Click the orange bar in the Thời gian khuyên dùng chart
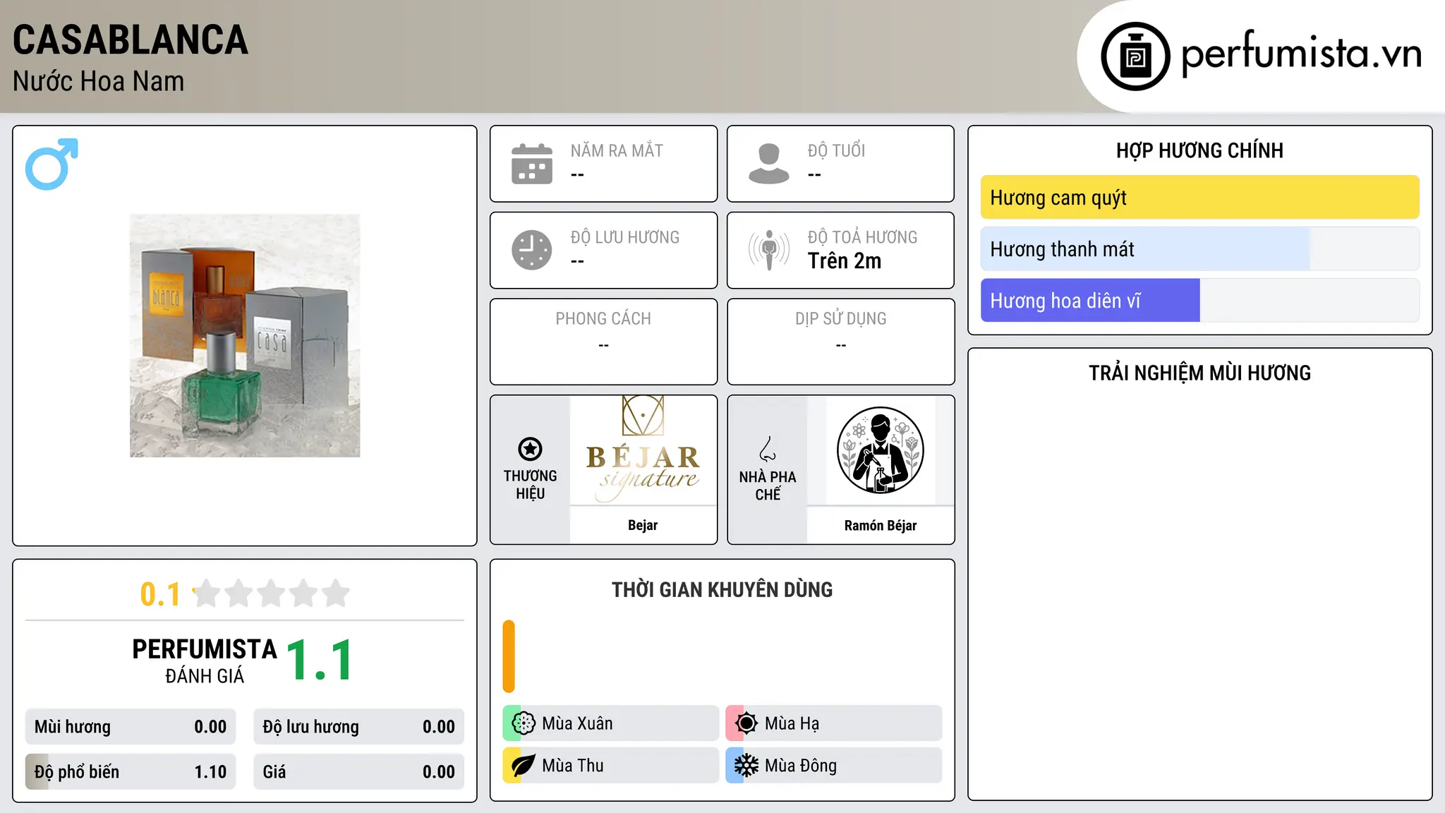The image size is (1445, 813). coord(509,656)
